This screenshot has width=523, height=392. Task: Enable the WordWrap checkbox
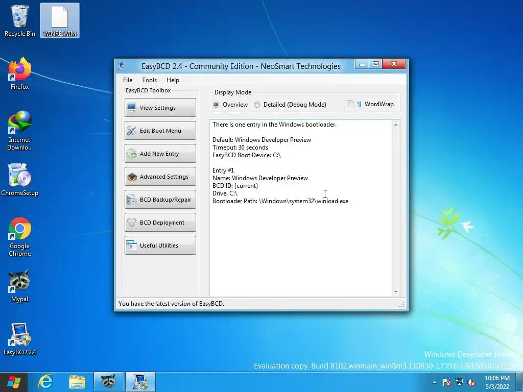350,104
